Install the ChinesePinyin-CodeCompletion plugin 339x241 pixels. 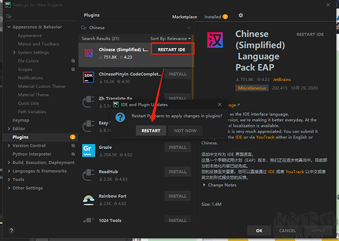(177, 74)
